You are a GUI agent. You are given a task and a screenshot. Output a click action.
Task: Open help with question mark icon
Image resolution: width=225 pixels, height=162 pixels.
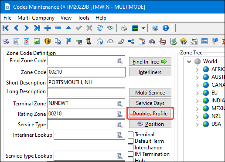coord(155,28)
